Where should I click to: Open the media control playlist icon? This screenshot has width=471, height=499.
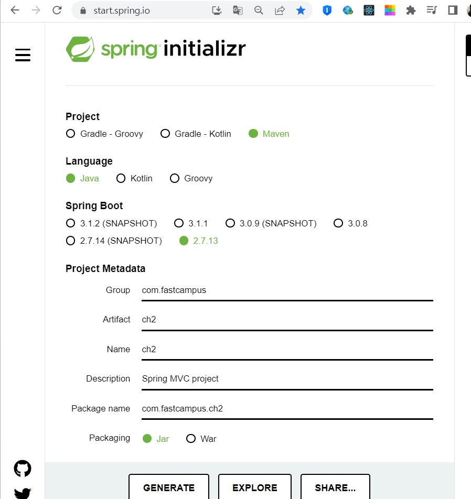[x=432, y=10]
